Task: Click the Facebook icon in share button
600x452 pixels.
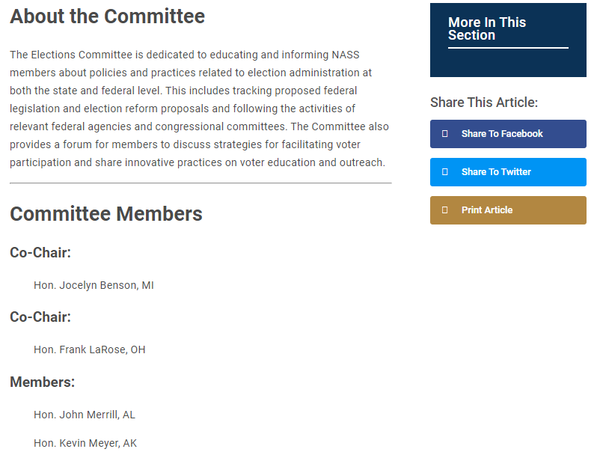Action: [444, 133]
